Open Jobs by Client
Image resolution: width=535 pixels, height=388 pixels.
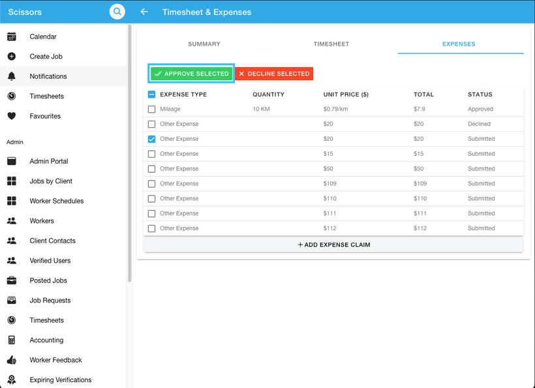point(50,181)
